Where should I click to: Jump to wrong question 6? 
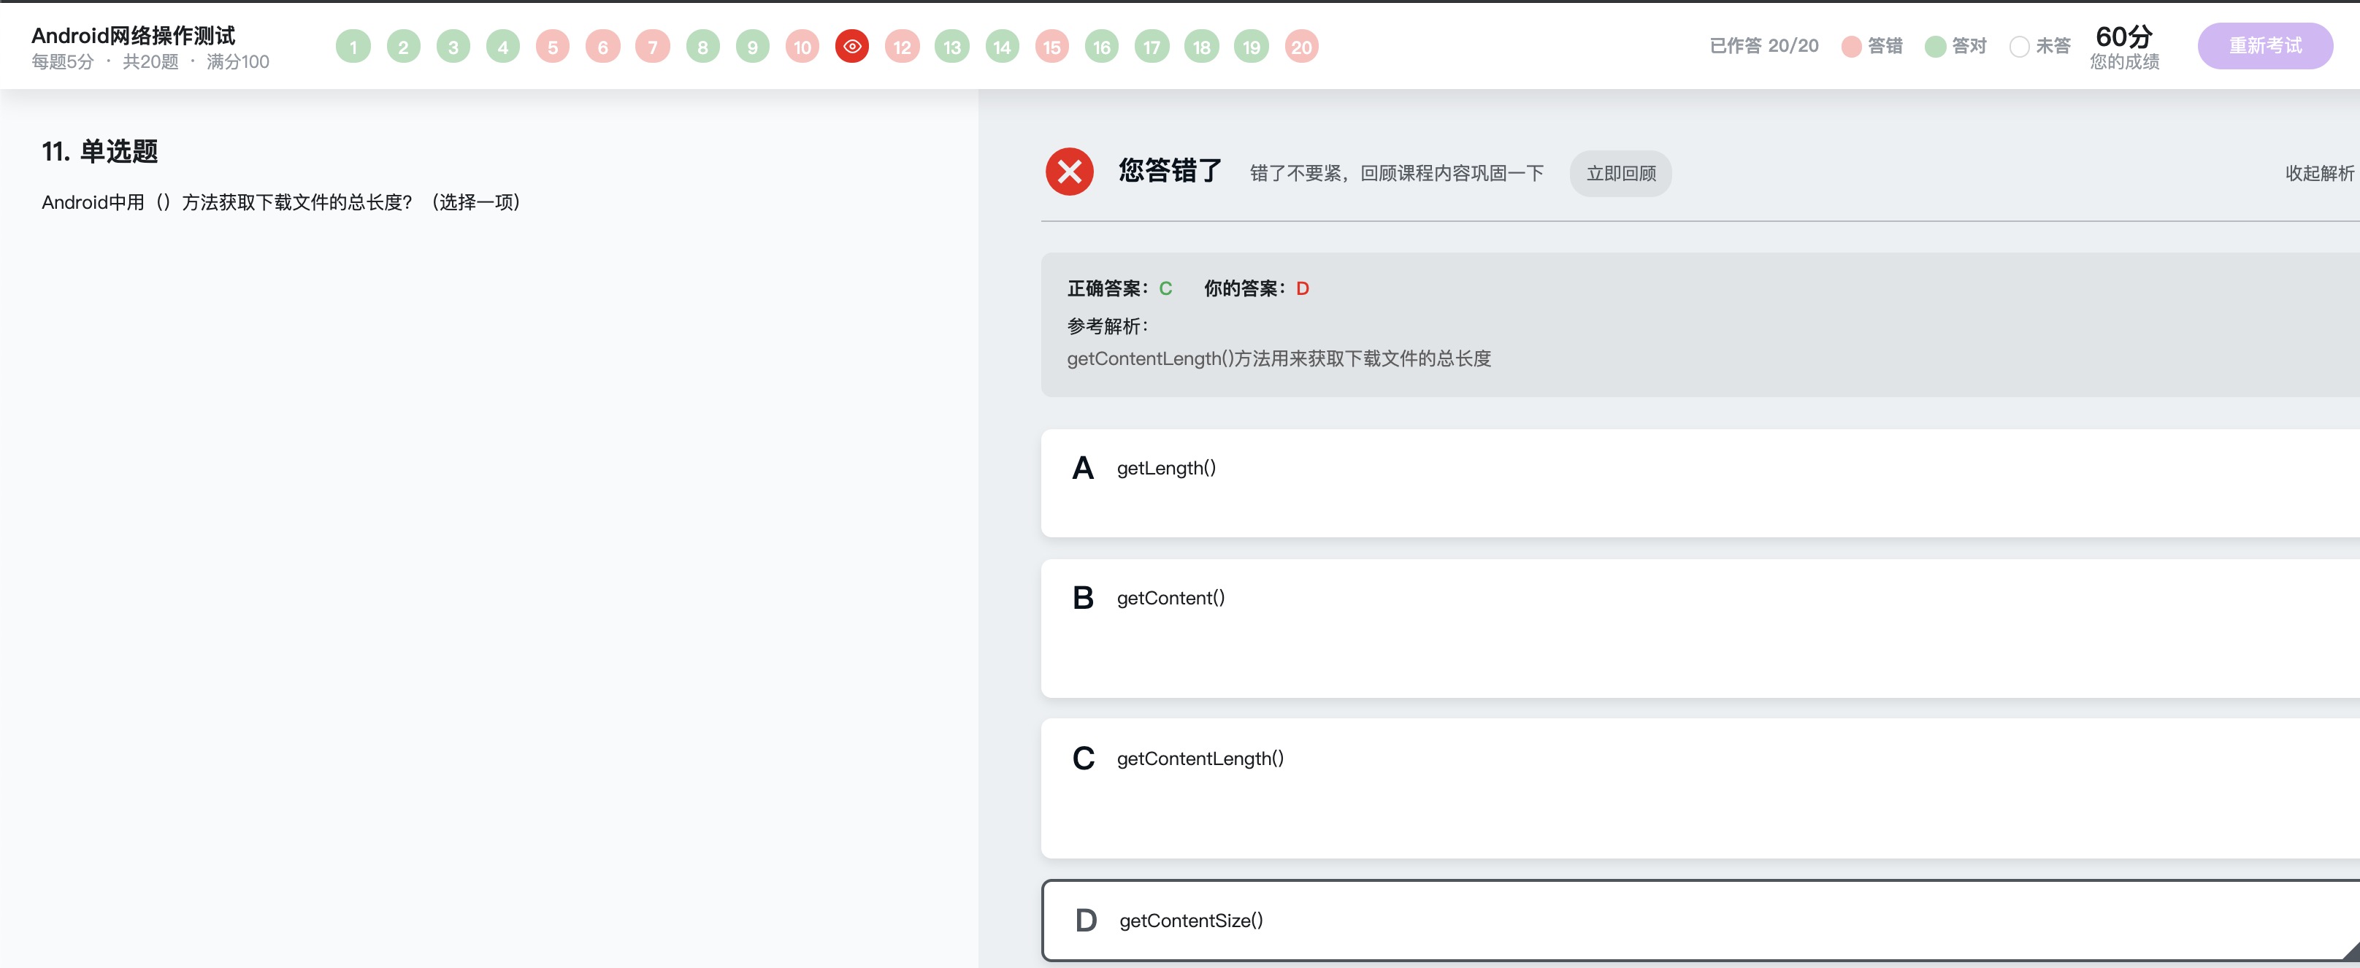pos(603,47)
